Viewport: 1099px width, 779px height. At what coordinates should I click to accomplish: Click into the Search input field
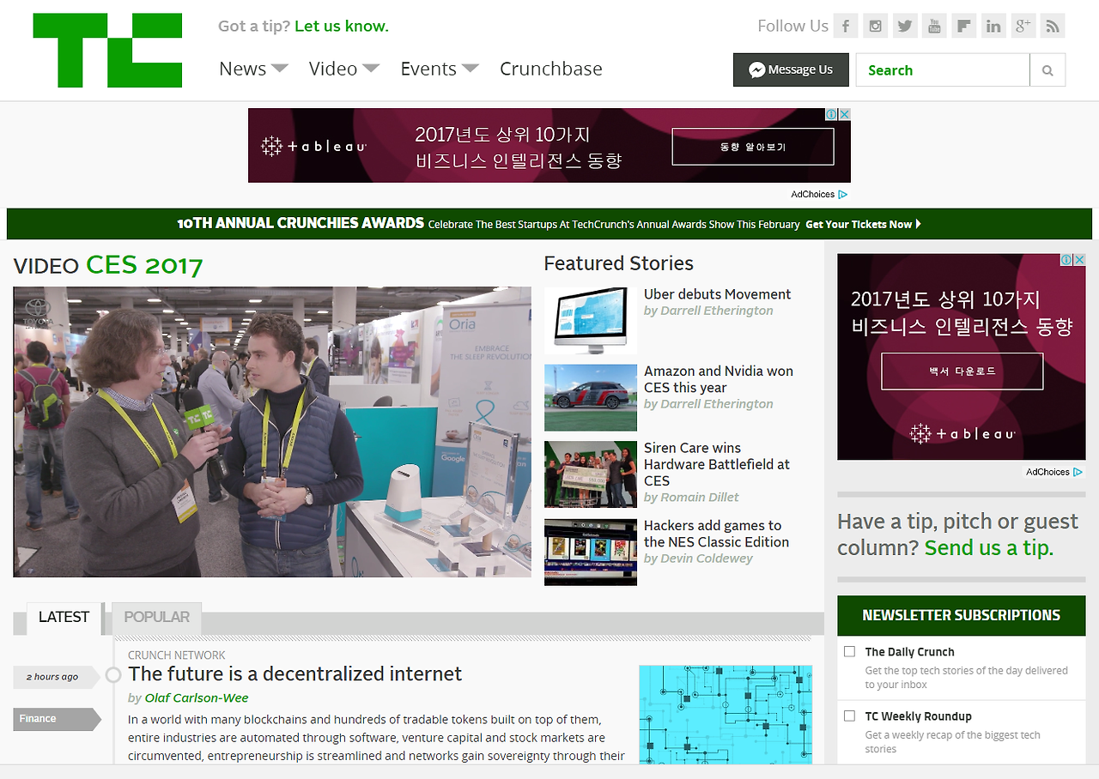coord(943,70)
